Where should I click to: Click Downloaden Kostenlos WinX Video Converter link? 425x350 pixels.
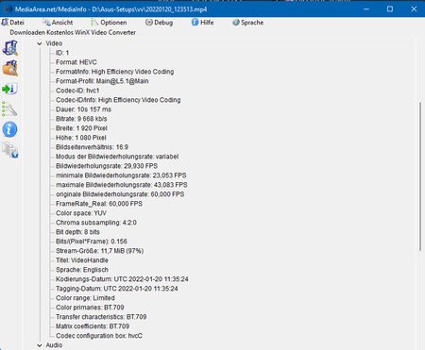(73, 32)
